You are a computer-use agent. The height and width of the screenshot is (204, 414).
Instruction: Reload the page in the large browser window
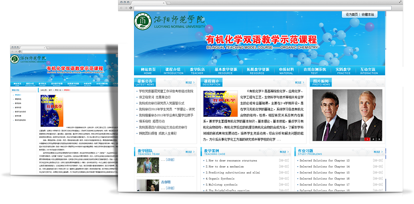pos(131,8)
